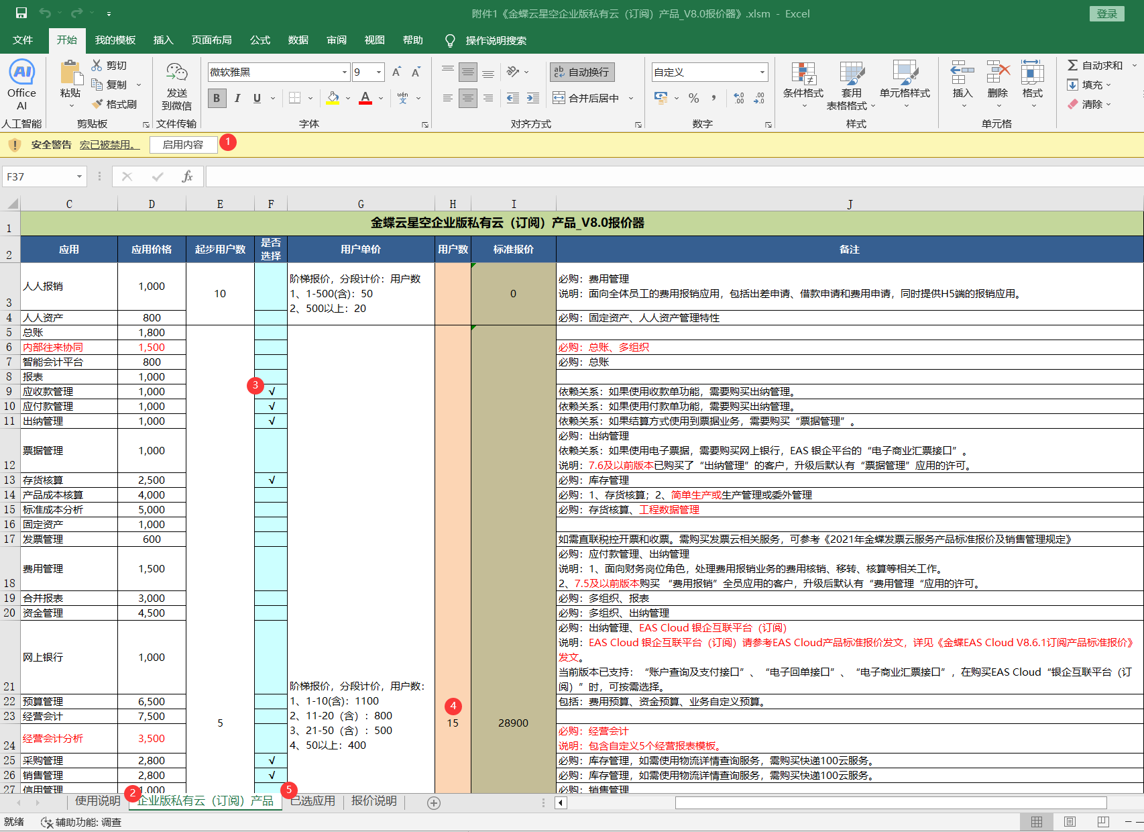Open the 宏已被禁用 warning link
Image resolution: width=1144 pixels, height=832 pixels.
(110, 145)
